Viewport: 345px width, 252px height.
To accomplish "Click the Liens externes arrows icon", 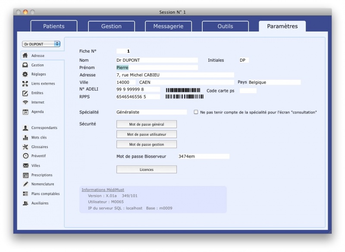I will coord(25,84).
